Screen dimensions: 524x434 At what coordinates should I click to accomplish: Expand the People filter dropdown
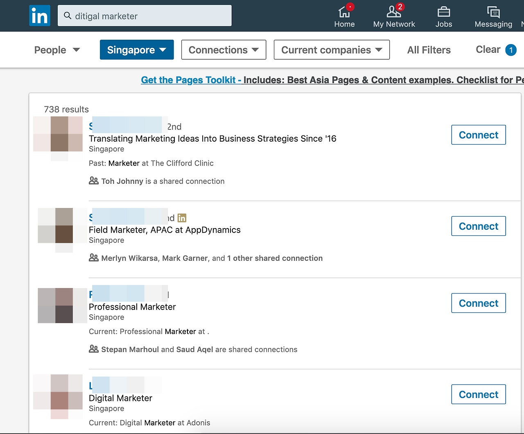click(57, 50)
